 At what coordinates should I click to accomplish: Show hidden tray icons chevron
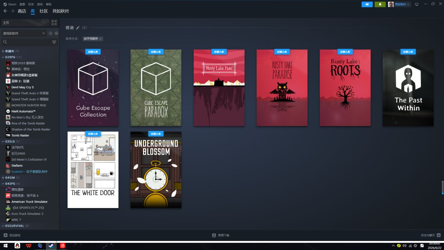point(393,246)
